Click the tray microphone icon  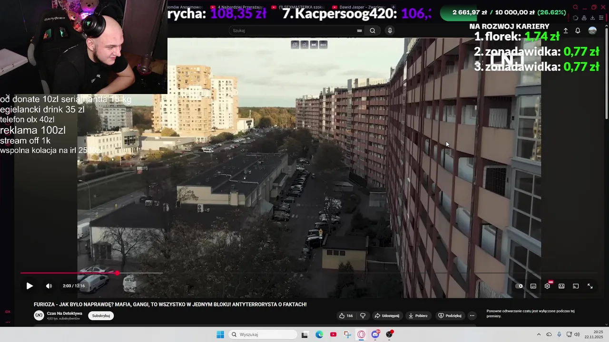point(559,334)
